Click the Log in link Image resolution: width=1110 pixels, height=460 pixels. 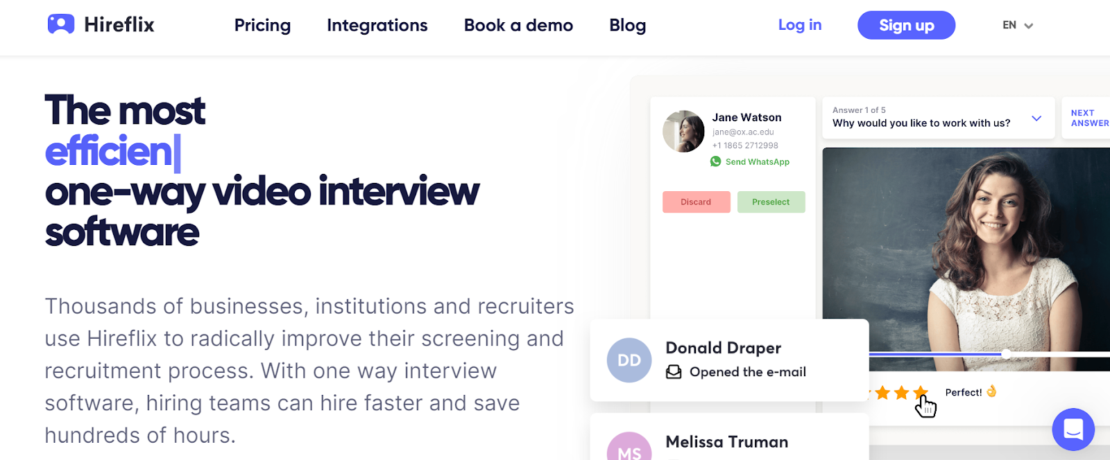[x=800, y=25]
